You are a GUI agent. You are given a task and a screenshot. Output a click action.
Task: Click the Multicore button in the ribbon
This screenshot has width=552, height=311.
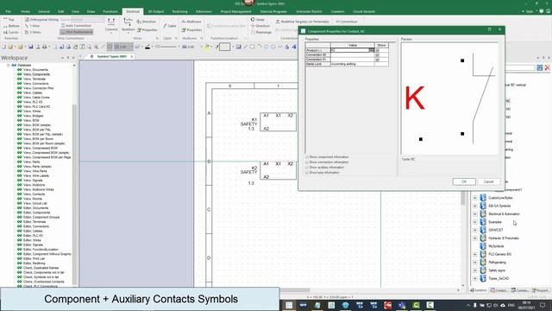pos(191,22)
